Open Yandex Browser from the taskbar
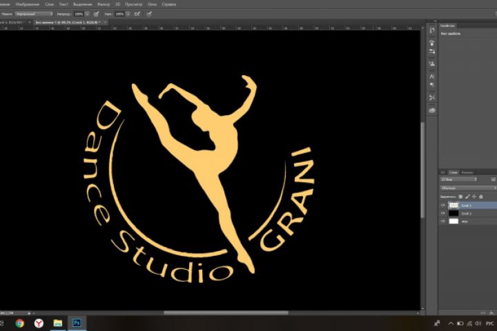Image resolution: width=497 pixels, height=331 pixels. [39, 323]
